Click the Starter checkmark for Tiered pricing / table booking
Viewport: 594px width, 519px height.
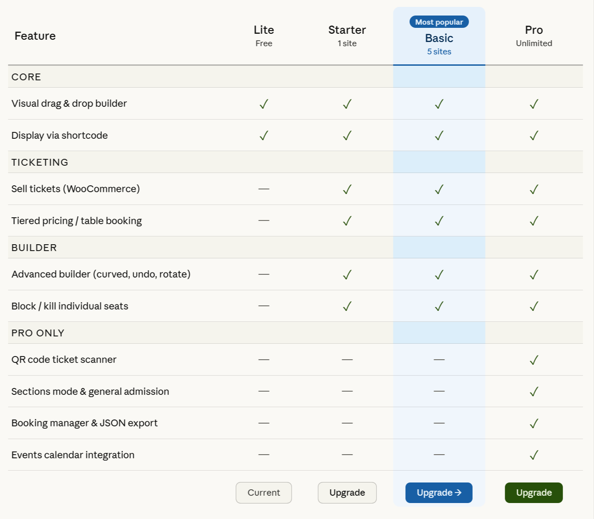click(347, 221)
